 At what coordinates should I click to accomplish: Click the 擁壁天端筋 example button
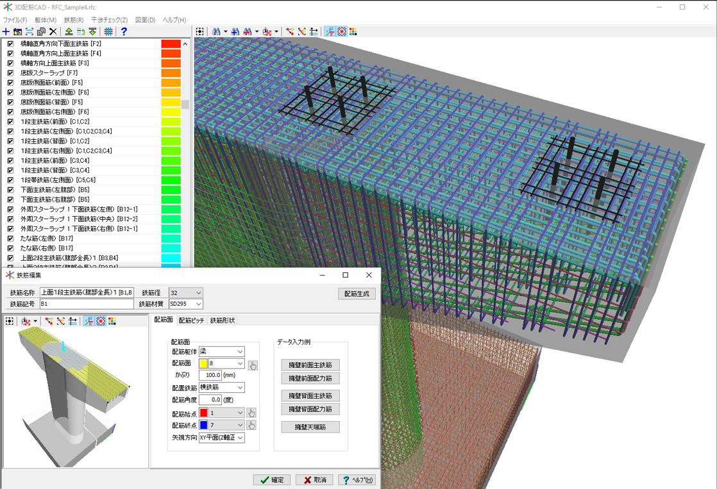[310, 427]
